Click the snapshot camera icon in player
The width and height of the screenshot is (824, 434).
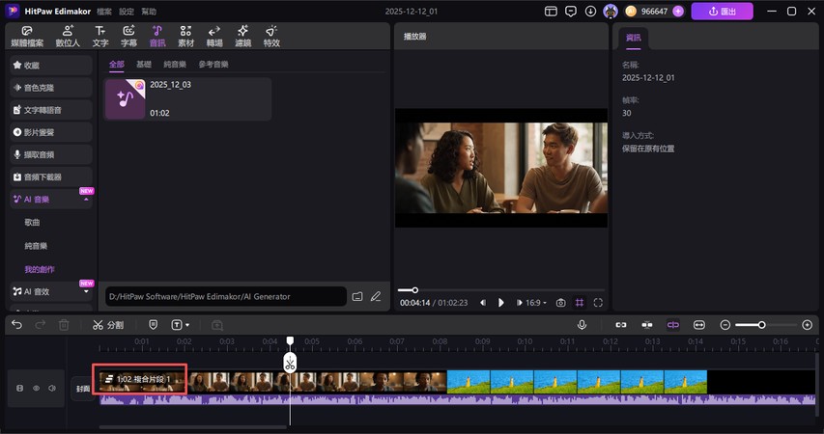point(560,303)
